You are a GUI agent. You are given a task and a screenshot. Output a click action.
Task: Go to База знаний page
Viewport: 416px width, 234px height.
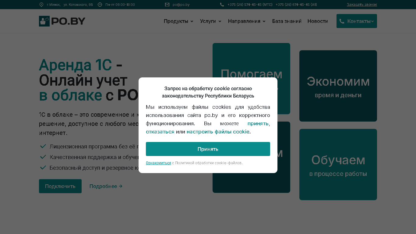click(x=287, y=21)
